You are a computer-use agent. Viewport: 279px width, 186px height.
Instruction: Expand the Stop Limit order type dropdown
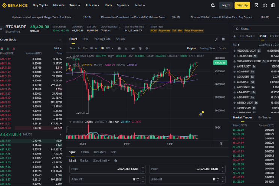[x=101, y=160]
